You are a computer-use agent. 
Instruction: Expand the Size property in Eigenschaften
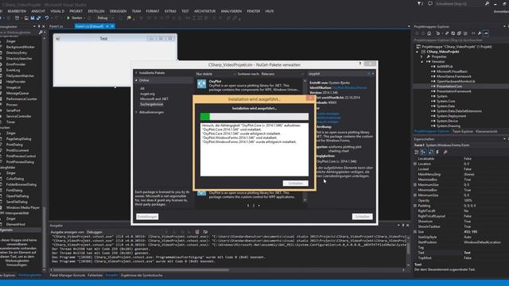coord(415,232)
